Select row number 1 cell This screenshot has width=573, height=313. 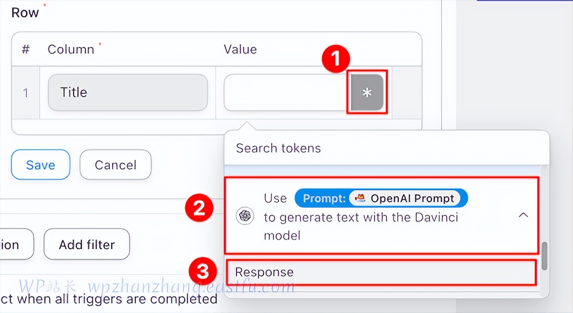[26, 92]
